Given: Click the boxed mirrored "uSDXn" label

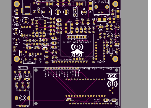Looking at the screenshot, I should coord(23,68).
